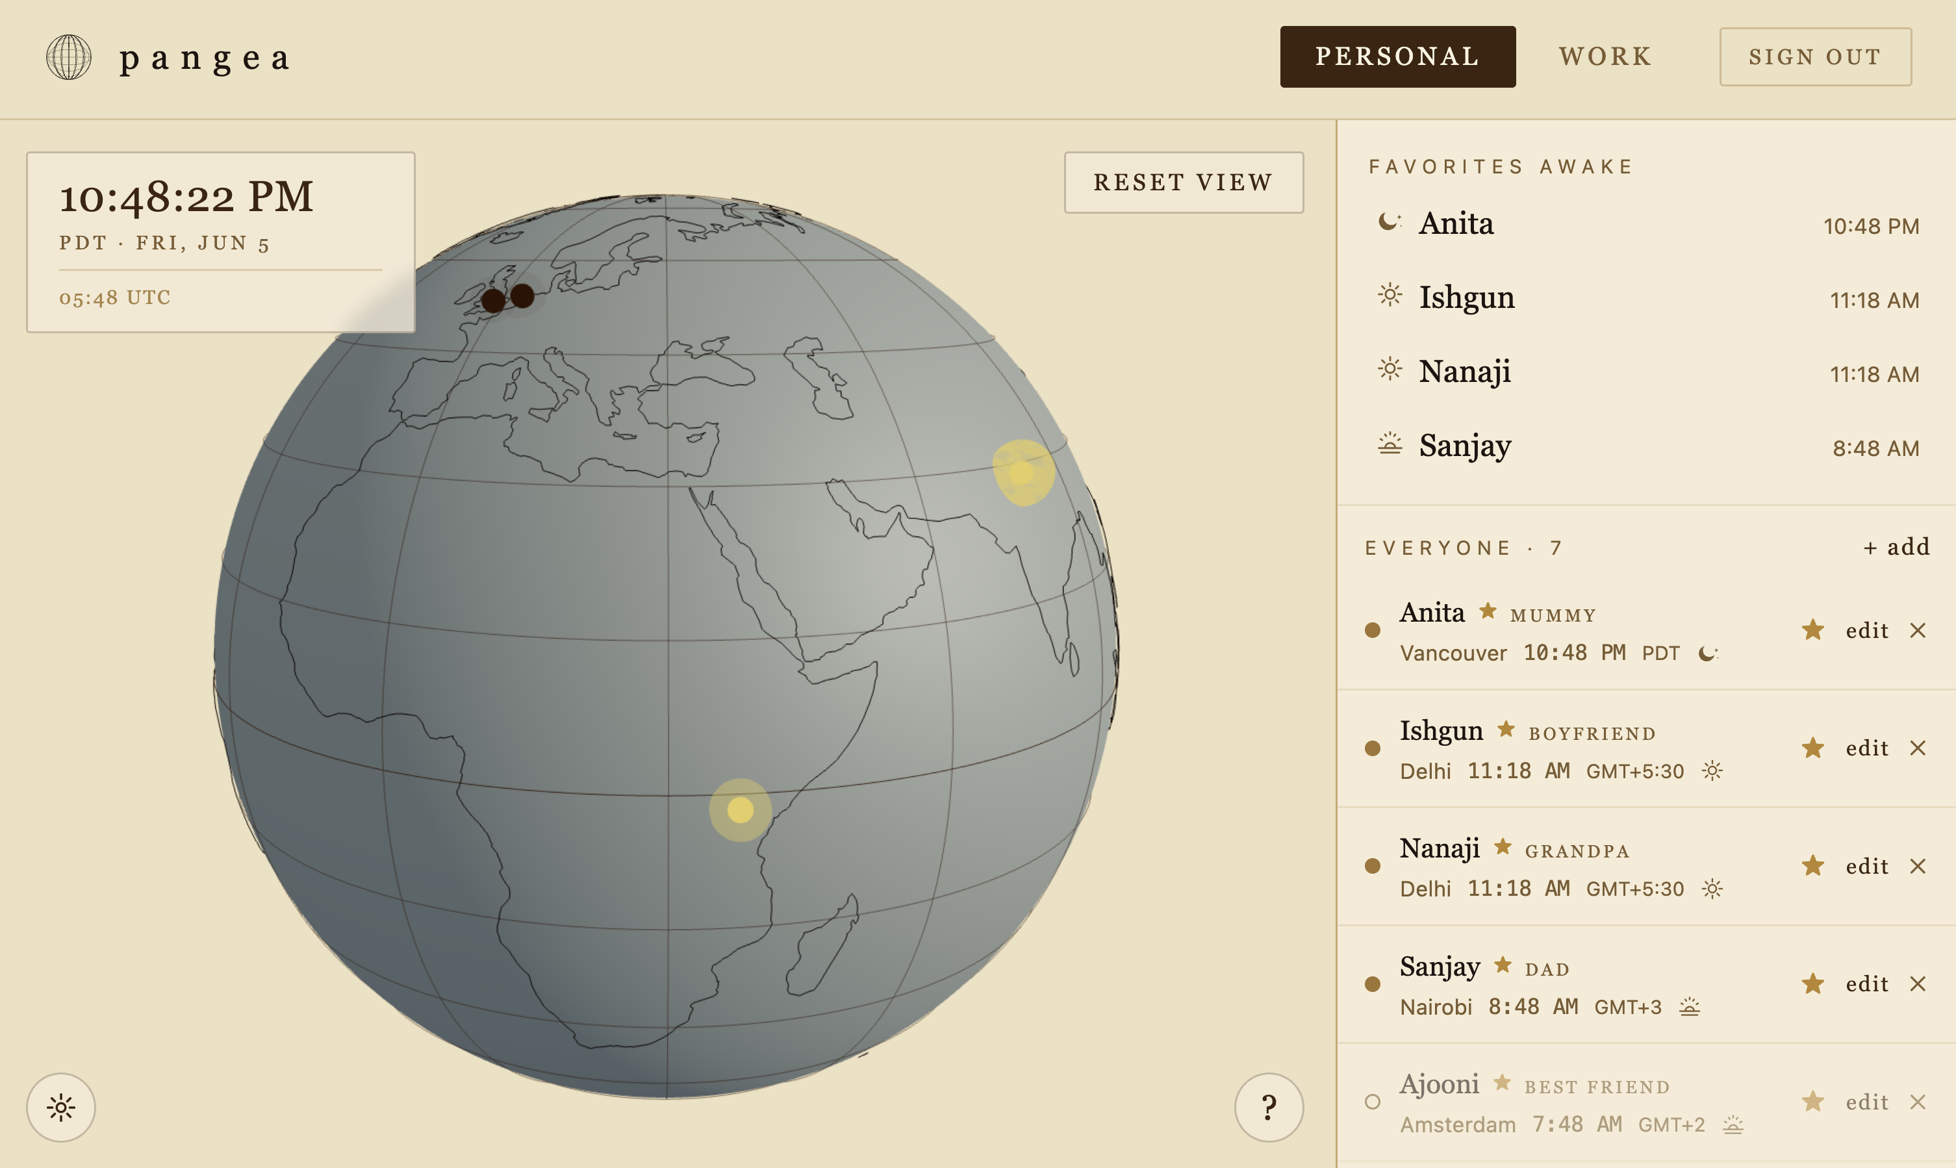The width and height of the screenshot is (1956, 1168).
Task: Select Sanjay in Favorites Awake
Action: click(x=1647, y=446)
